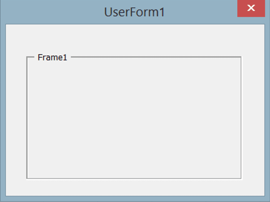Click the top border line of Frame1
The image size is (270, 202).
156,57
